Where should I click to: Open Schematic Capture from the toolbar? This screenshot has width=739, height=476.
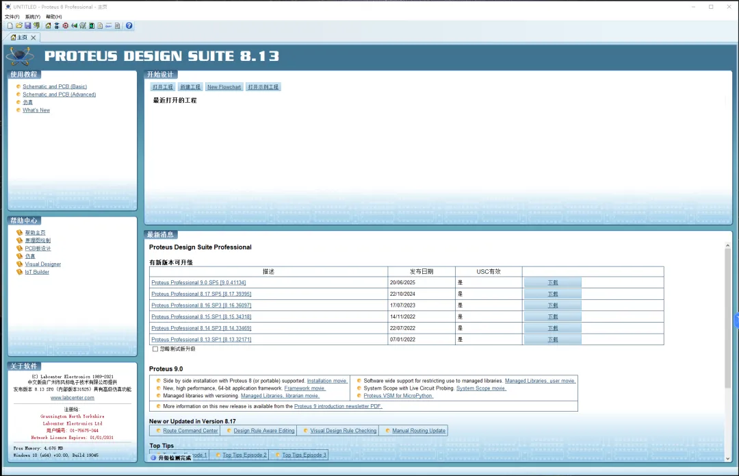pos(57,25)
